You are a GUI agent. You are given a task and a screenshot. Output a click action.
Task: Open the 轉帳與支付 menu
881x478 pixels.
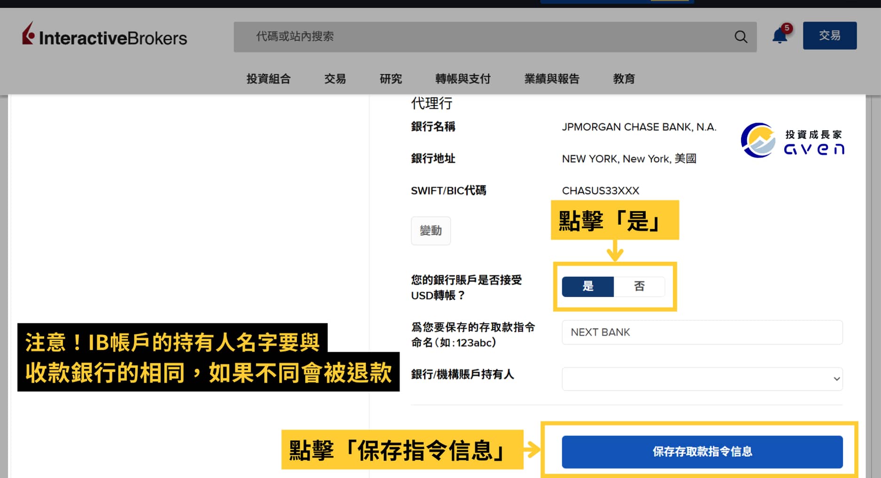pos(463,79)
